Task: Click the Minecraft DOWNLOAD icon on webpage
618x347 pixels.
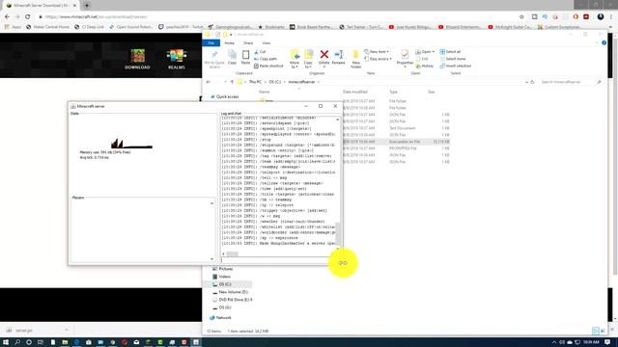Action: pyautogui.click(x=137, y=59)
